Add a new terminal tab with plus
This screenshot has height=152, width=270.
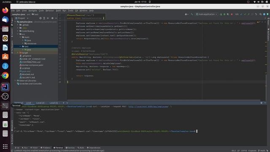[x=63, y=103]
